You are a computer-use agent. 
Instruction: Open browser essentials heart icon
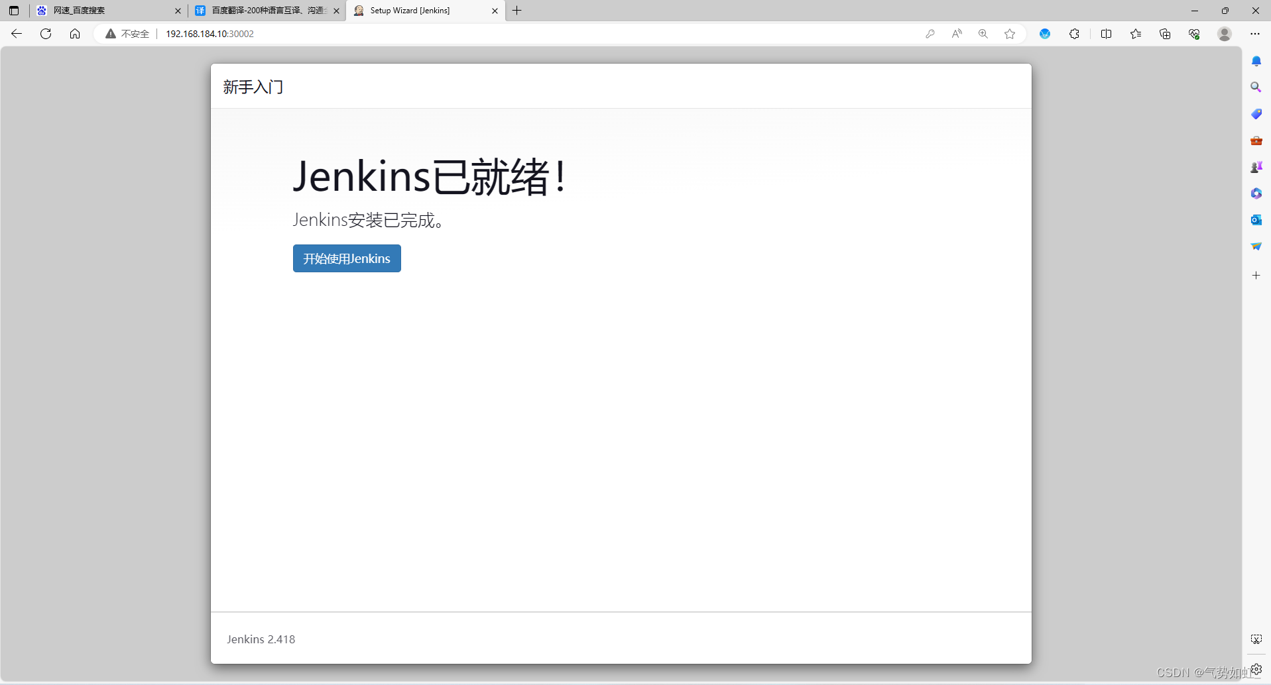(1194, 34)
